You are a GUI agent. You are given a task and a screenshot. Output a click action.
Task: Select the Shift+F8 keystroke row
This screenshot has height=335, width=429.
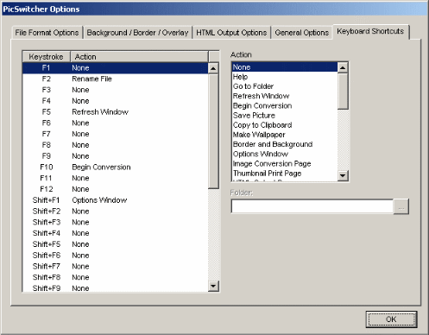pyautogui.click(x=116, y=277)
